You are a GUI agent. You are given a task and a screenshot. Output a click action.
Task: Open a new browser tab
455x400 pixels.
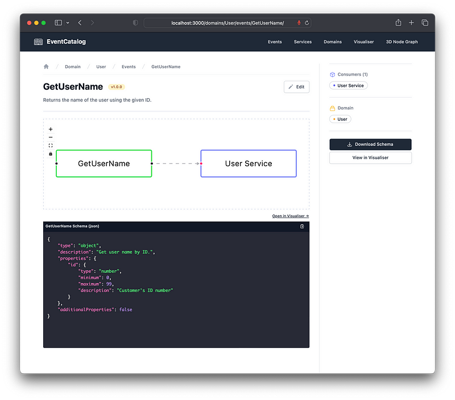(x=411, y=23)
